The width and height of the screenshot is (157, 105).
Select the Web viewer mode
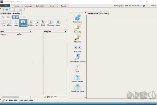58,23
